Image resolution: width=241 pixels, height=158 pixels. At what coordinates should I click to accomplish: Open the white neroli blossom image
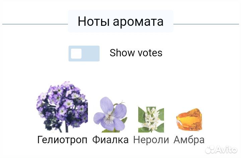pyautogui.click(x=151, y=119)
